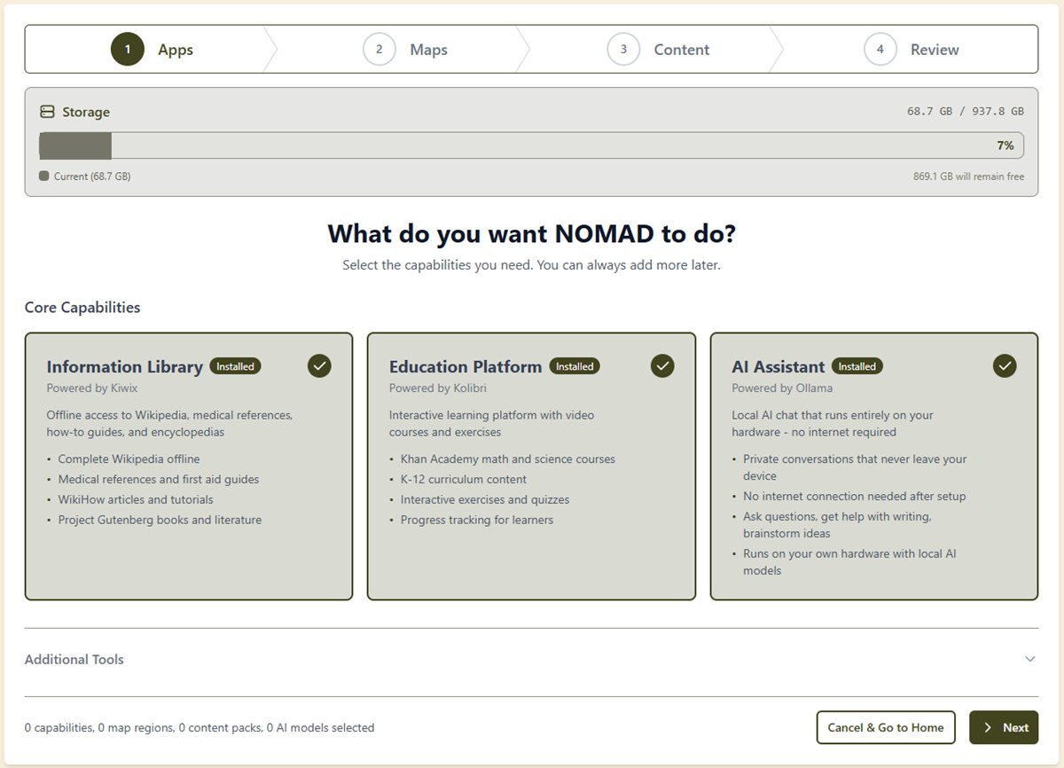Click the step 2 circle icon

(379, 49)
